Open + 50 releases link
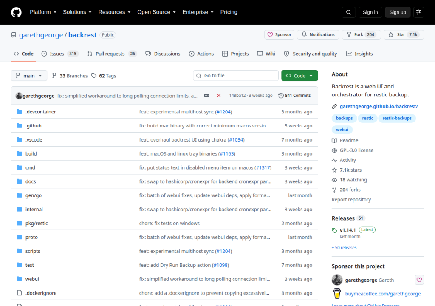435x306 pixels. click(344, 248)
